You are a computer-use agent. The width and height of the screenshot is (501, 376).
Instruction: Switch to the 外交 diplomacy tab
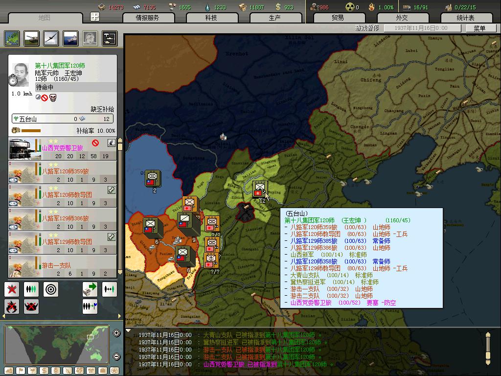402,18
